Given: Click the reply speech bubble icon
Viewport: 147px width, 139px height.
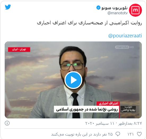Looking at the screenshot, I should (118, 134).
